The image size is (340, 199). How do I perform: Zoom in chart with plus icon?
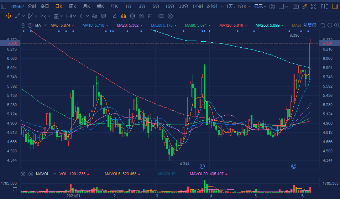(x=336, y=25)
